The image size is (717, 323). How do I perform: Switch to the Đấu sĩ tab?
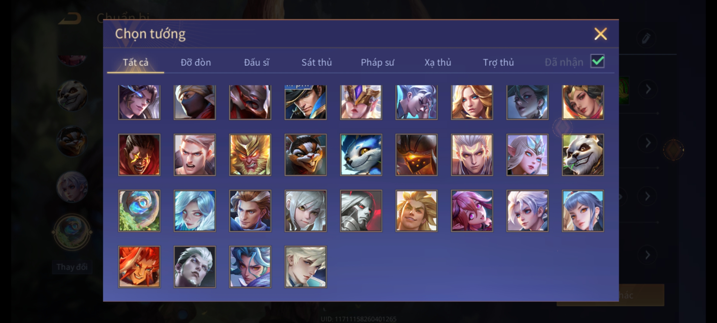[256, 62]
